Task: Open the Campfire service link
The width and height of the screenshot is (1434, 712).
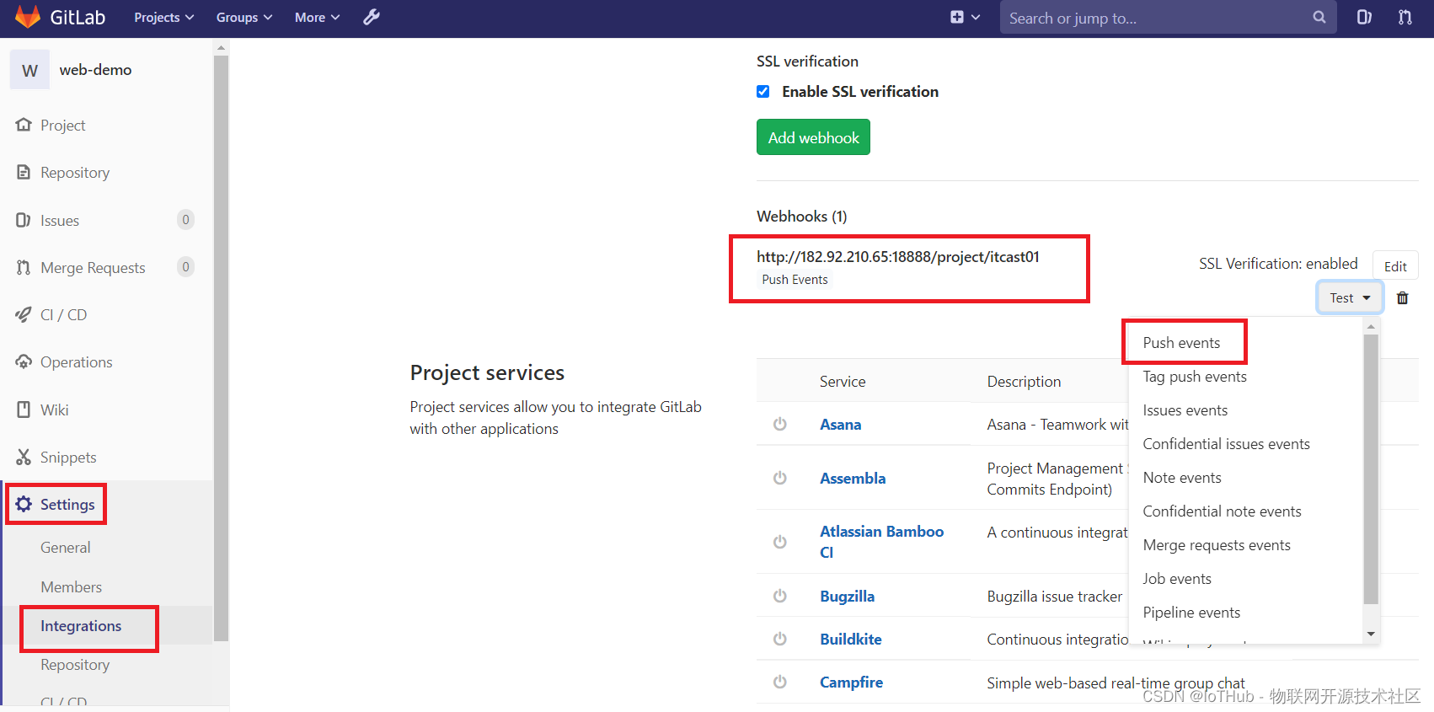Action: [x=851, y=683]
